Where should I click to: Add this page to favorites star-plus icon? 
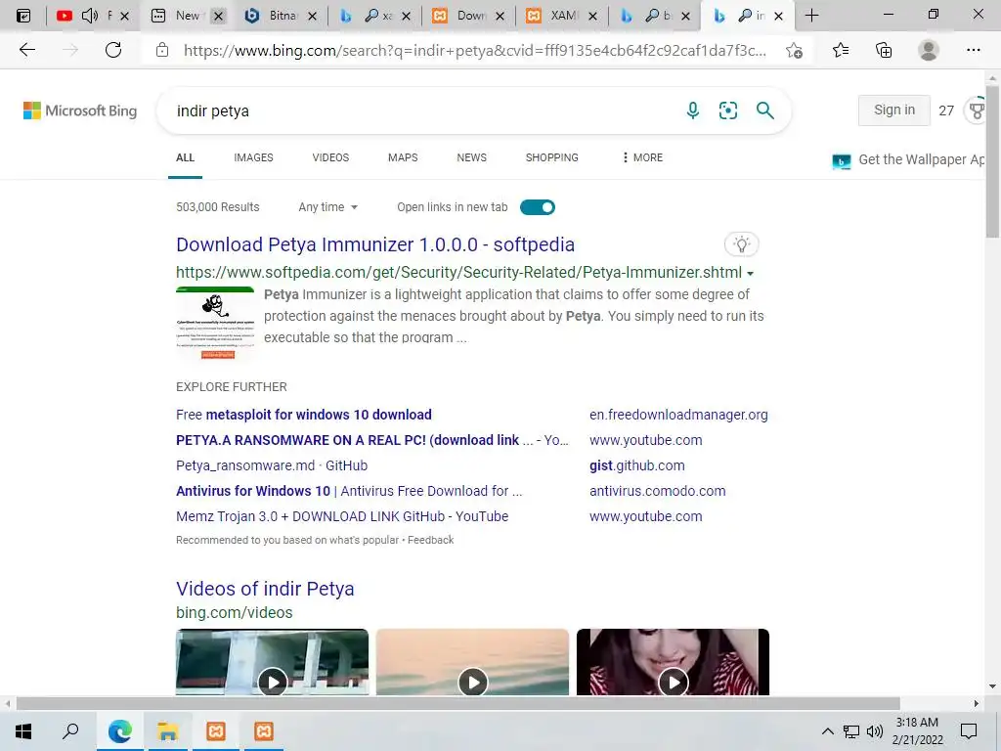coord(794,51)
